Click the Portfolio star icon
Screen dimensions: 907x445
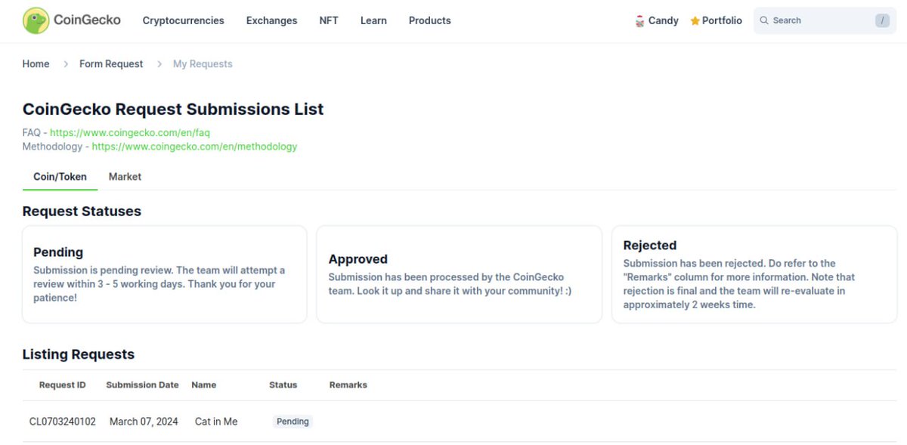(695, 21)
